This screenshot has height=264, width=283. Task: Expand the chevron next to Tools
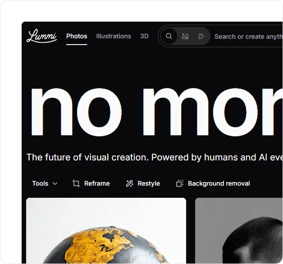(55, 184)
